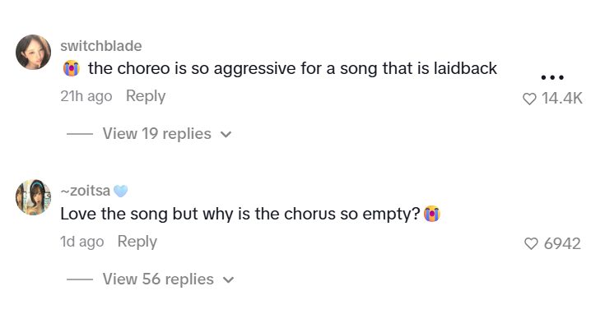Open the switchblade username link
Image resolution: width=591 pixels, height=314 pixels.
click(101, 46)
